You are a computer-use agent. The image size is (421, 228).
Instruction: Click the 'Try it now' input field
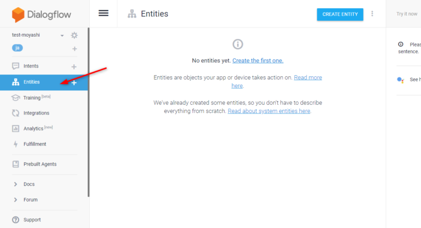point(407,14)
